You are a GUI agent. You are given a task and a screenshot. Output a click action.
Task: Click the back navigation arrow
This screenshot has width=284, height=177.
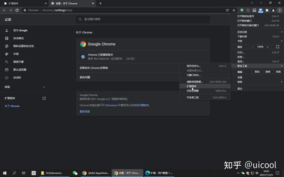click(x=4, y=10)
